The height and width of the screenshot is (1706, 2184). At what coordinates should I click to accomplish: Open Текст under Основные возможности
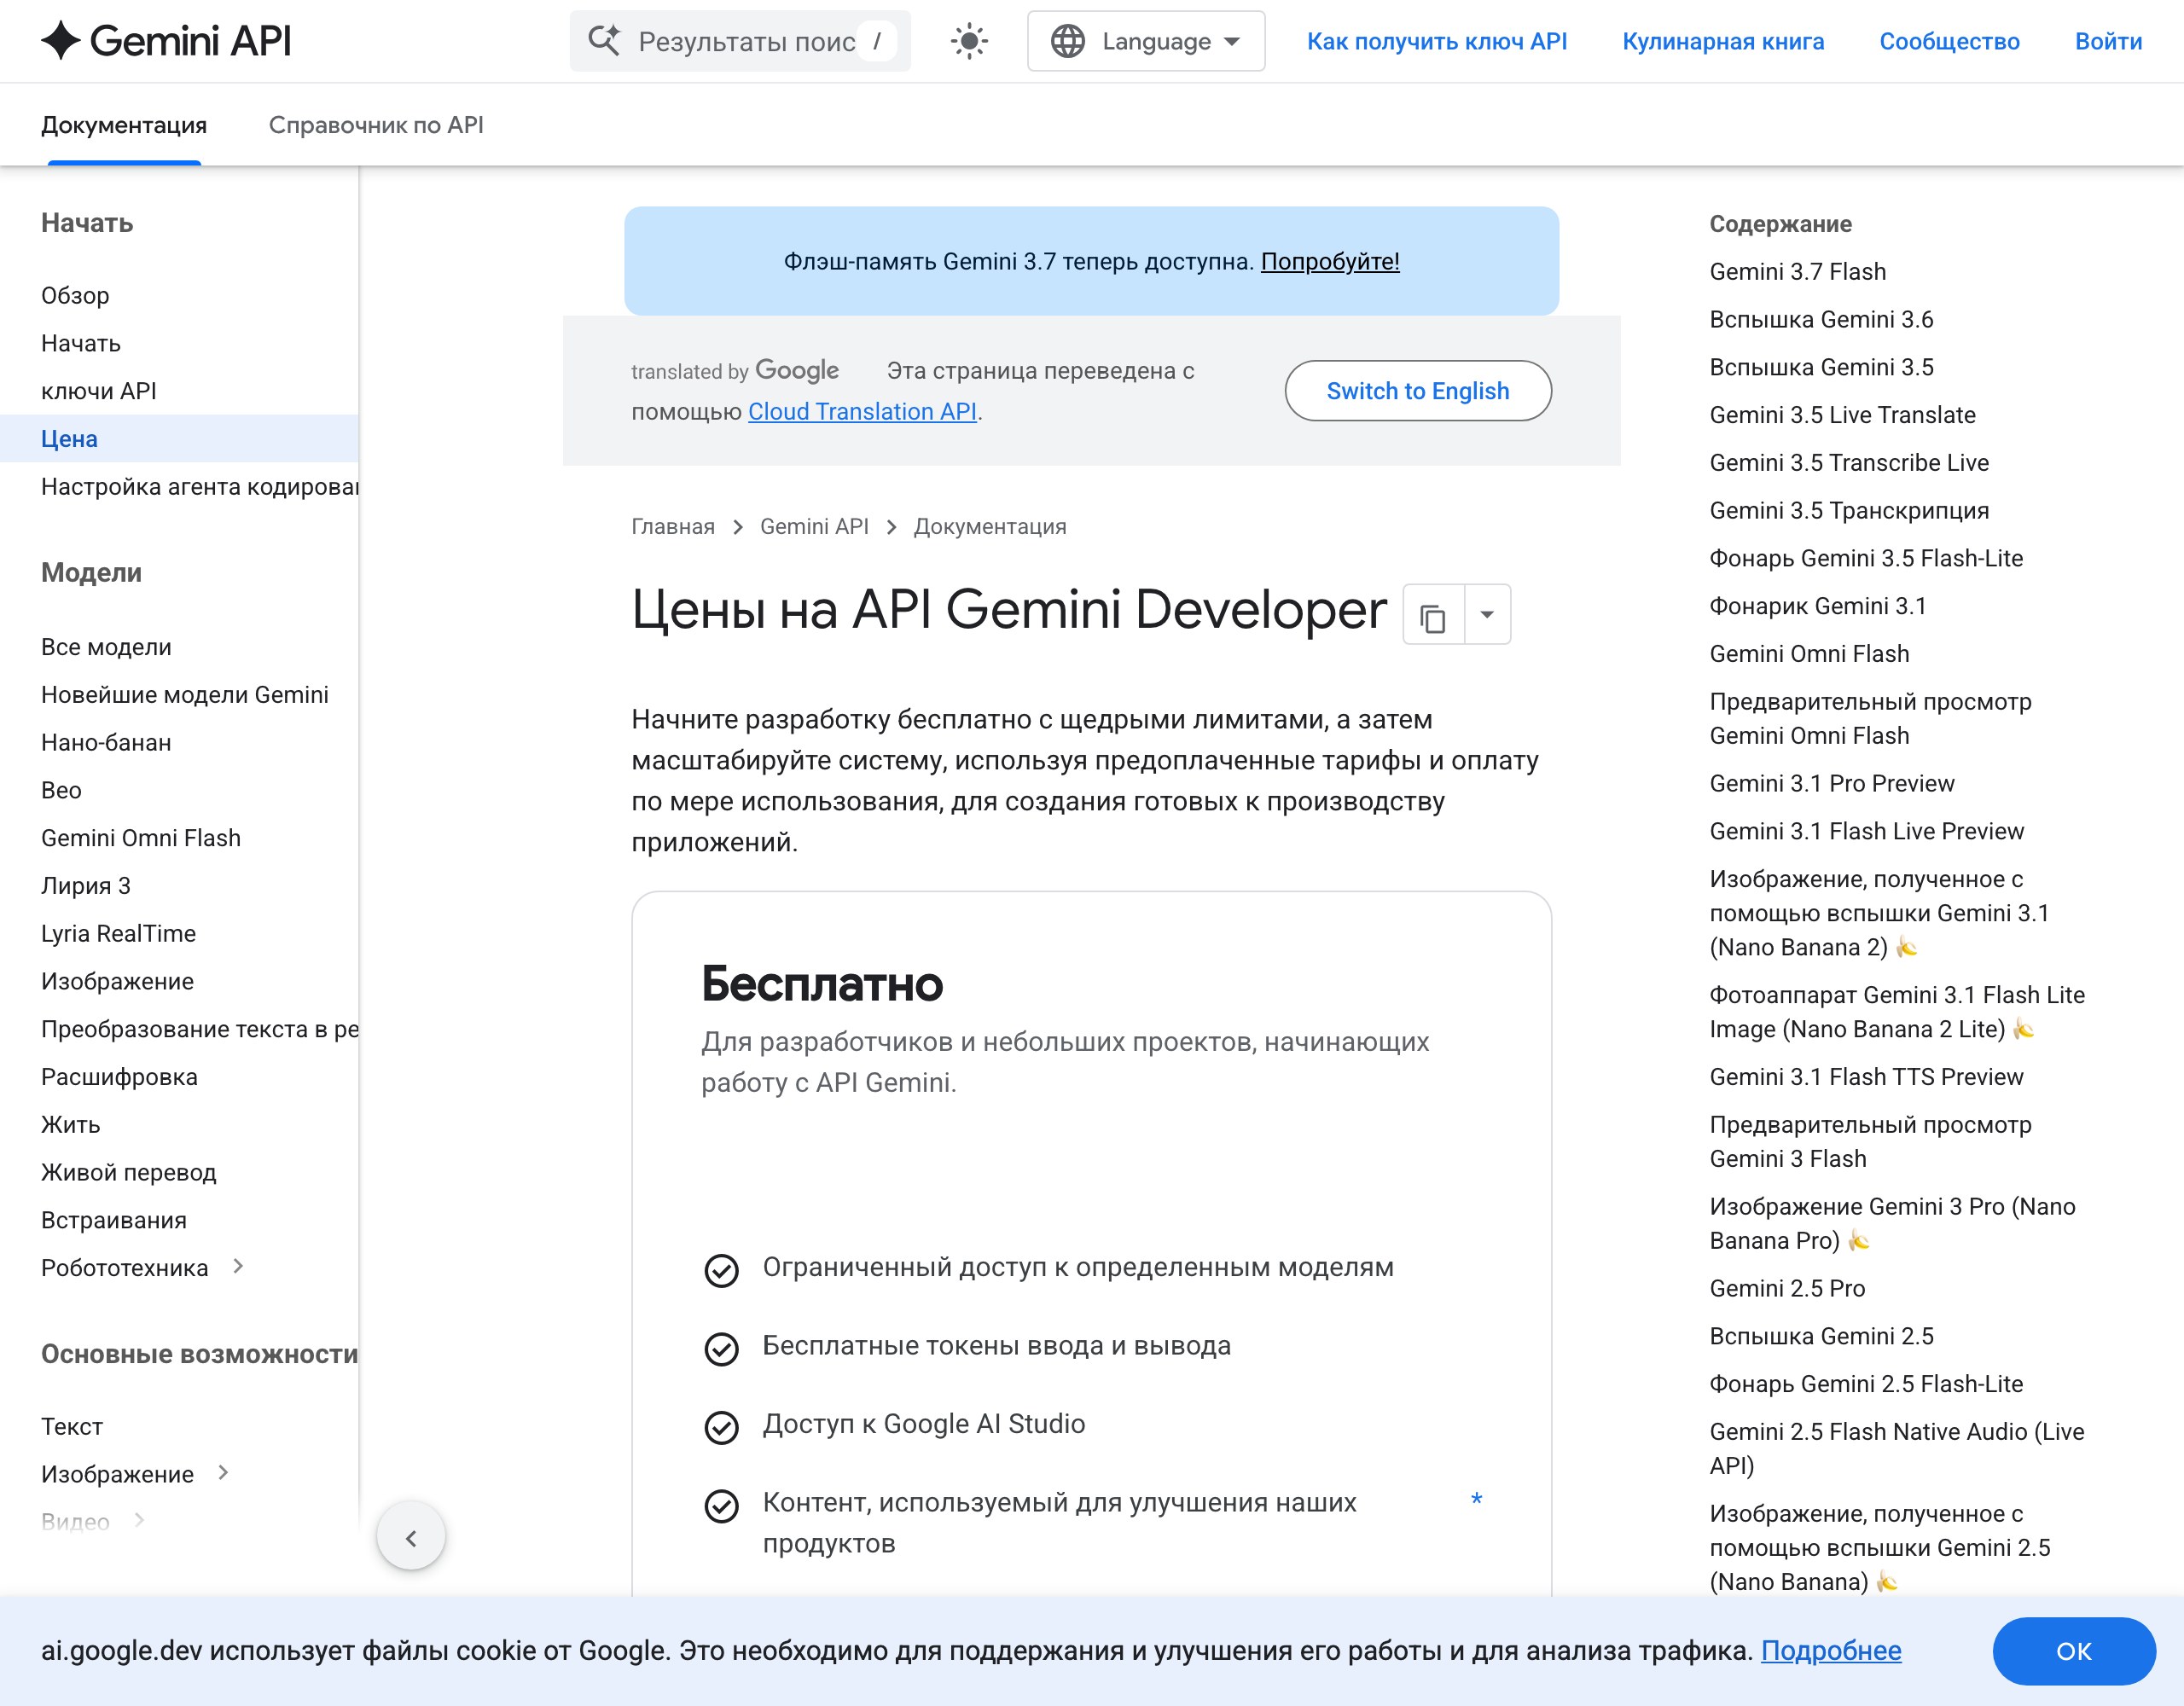click(72, 1427)
